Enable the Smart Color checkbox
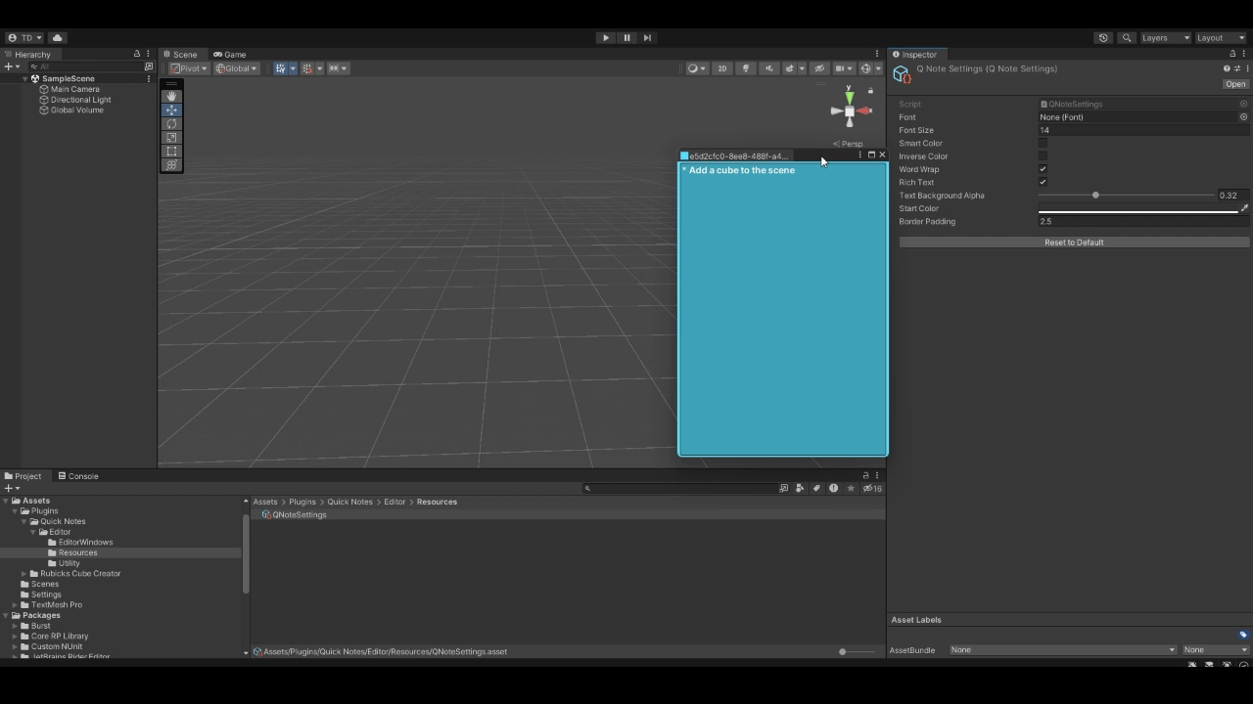This screenshot has width=1253, height=704. tap(1043, 143)
